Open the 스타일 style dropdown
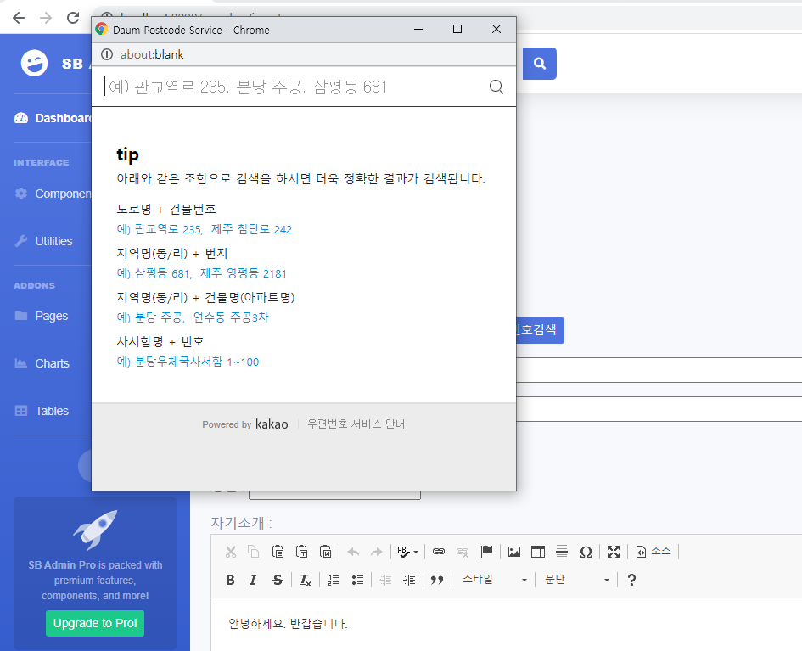 [492, 580]
